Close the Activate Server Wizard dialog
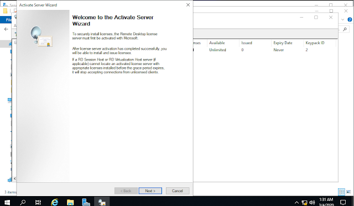 coord(188,5)
